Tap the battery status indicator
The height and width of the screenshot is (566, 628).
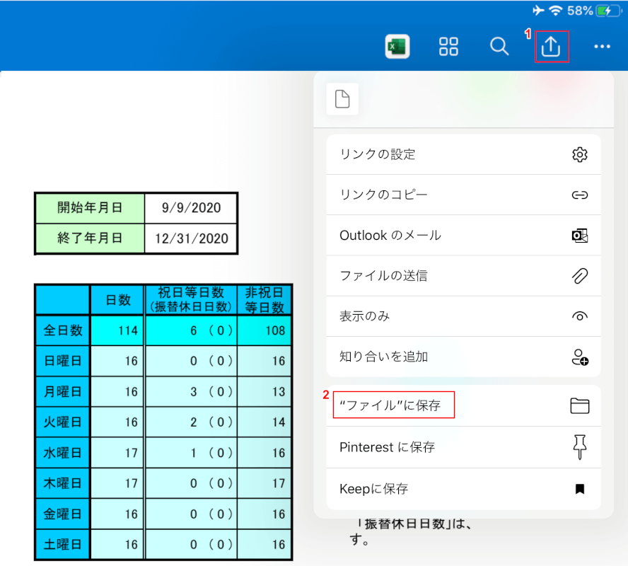609,11
